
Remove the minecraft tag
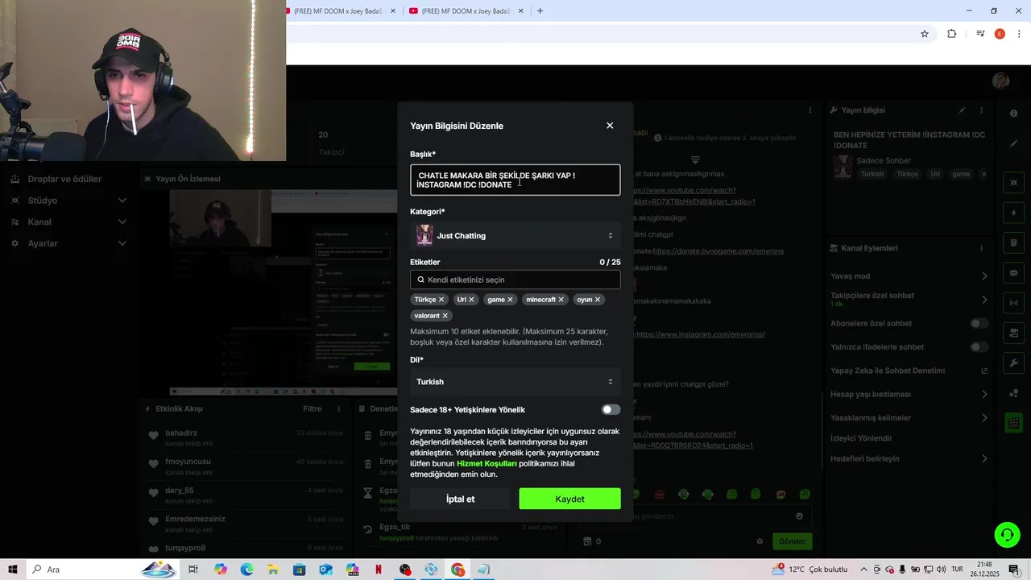point(561,300)
